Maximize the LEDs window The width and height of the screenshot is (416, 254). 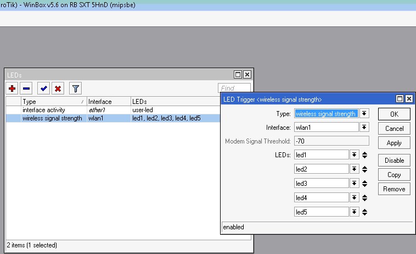(x=238, y=75)
